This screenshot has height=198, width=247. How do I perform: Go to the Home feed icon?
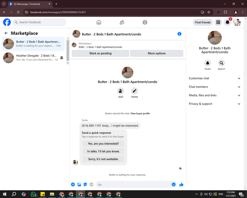99,22
